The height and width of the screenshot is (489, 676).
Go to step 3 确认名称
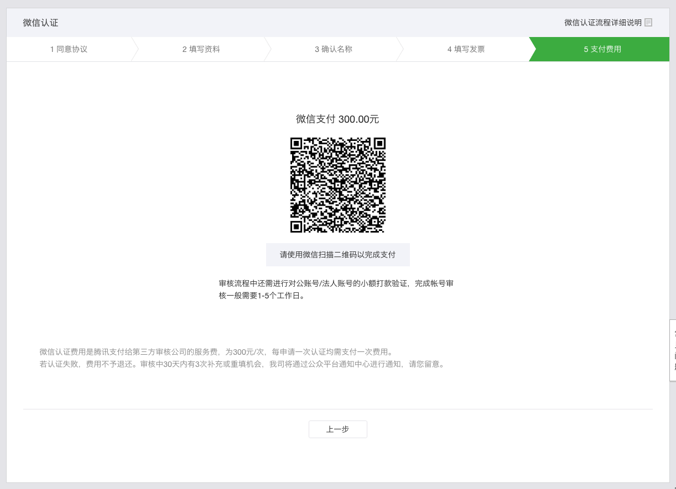(334, 49)
